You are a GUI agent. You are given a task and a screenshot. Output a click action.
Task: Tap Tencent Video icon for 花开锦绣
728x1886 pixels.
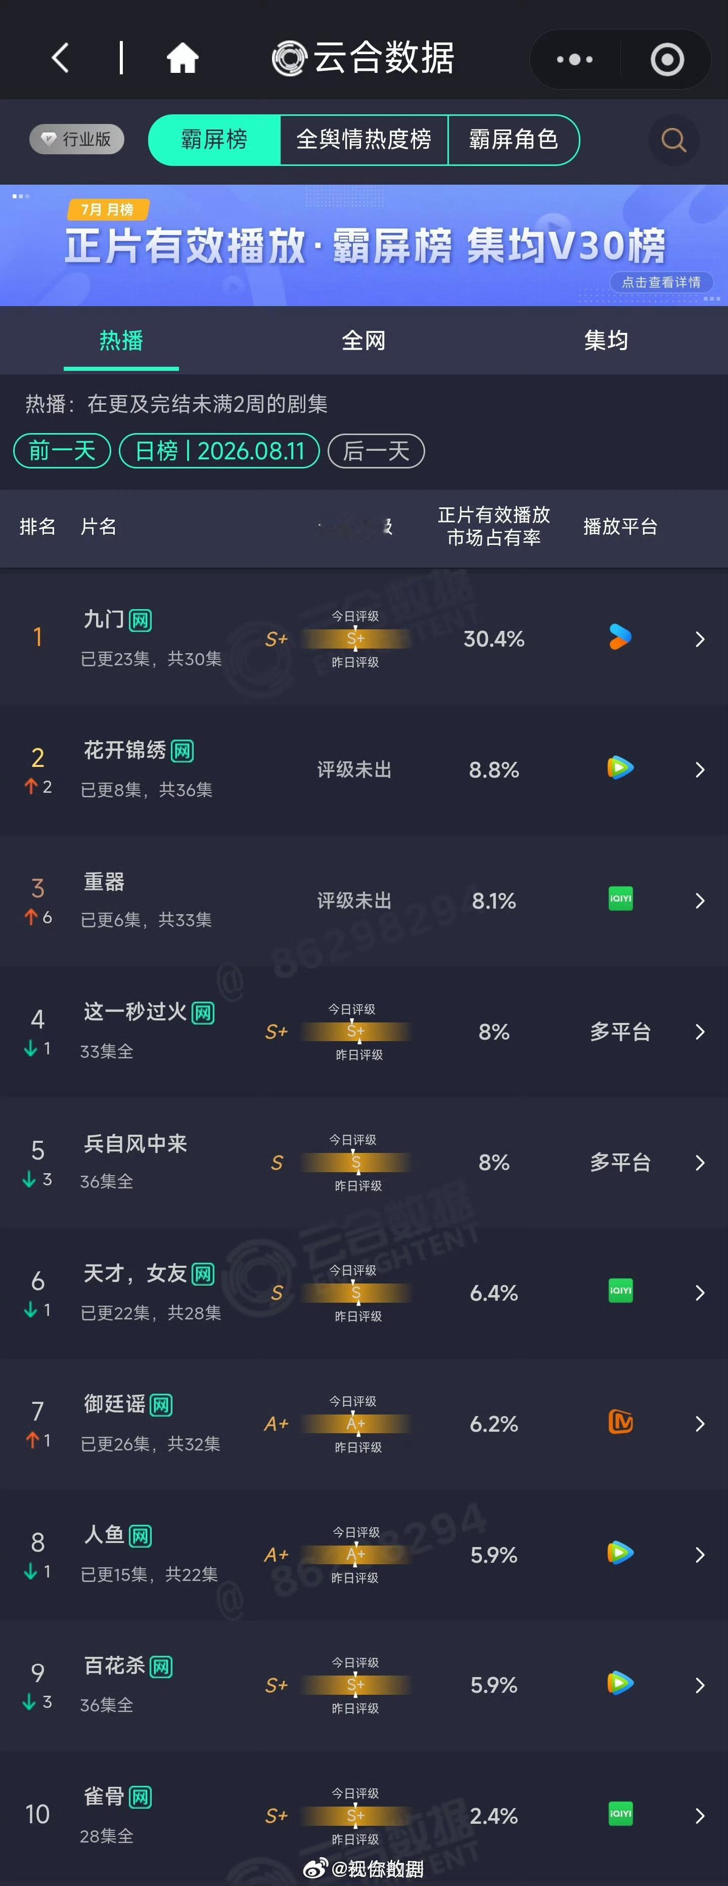coord(620,767)
